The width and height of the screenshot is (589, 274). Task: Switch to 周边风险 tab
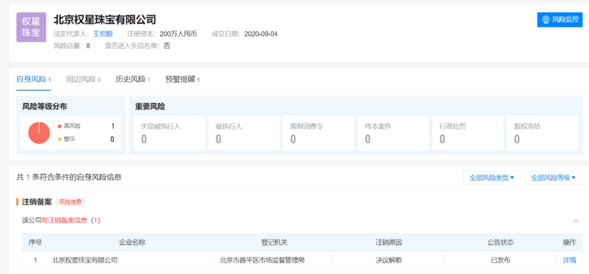pos(81,79)
